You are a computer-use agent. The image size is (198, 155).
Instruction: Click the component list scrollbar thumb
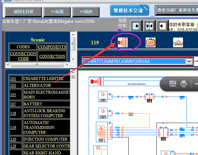[73, 77]
